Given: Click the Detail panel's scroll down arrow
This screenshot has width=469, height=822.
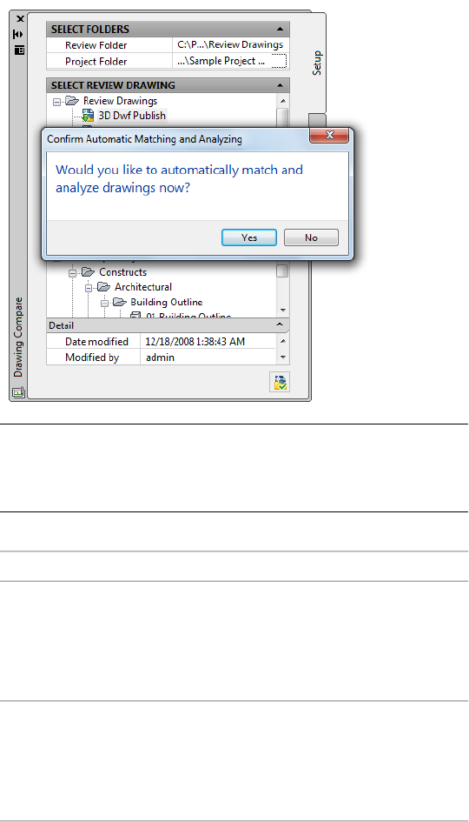Looking at the screenshot, I should click(x=282, y=357).
